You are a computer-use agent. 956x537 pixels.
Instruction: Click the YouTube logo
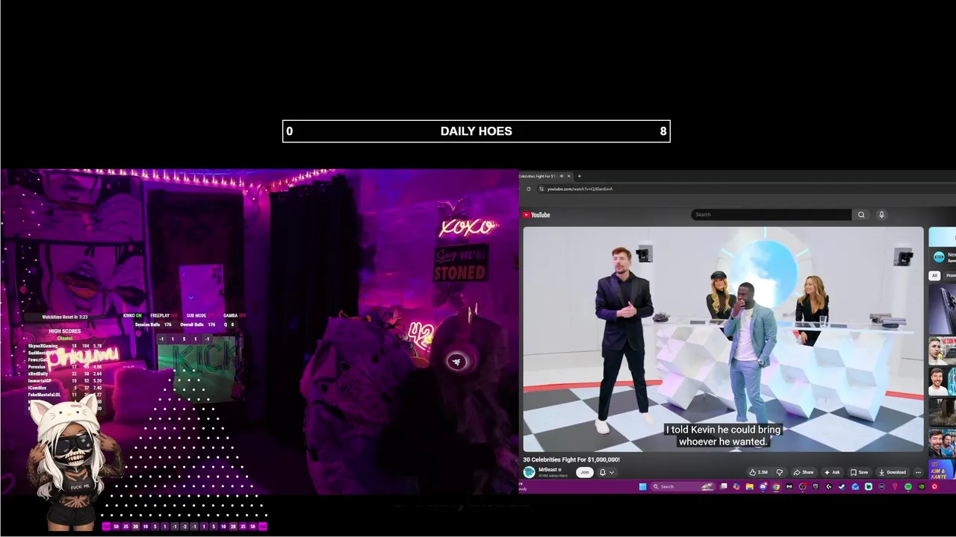click(536, 215)
